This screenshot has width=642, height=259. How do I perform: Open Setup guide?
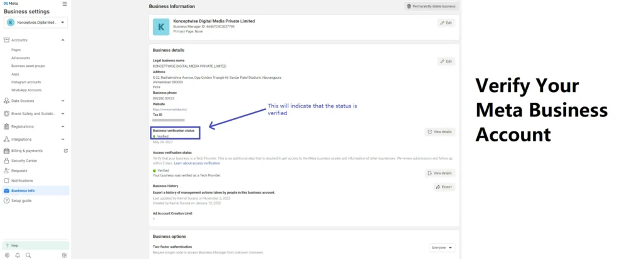click(x=21, y=201)
